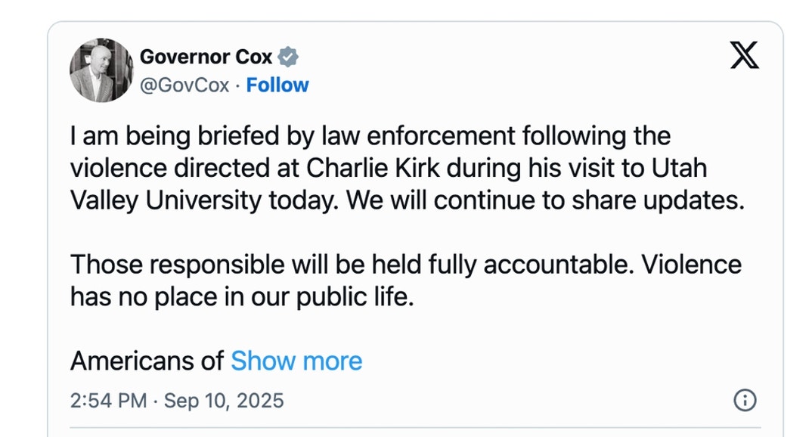Click the truncated 'Americans of' text
Screen dimensions: 812x437
147,361
